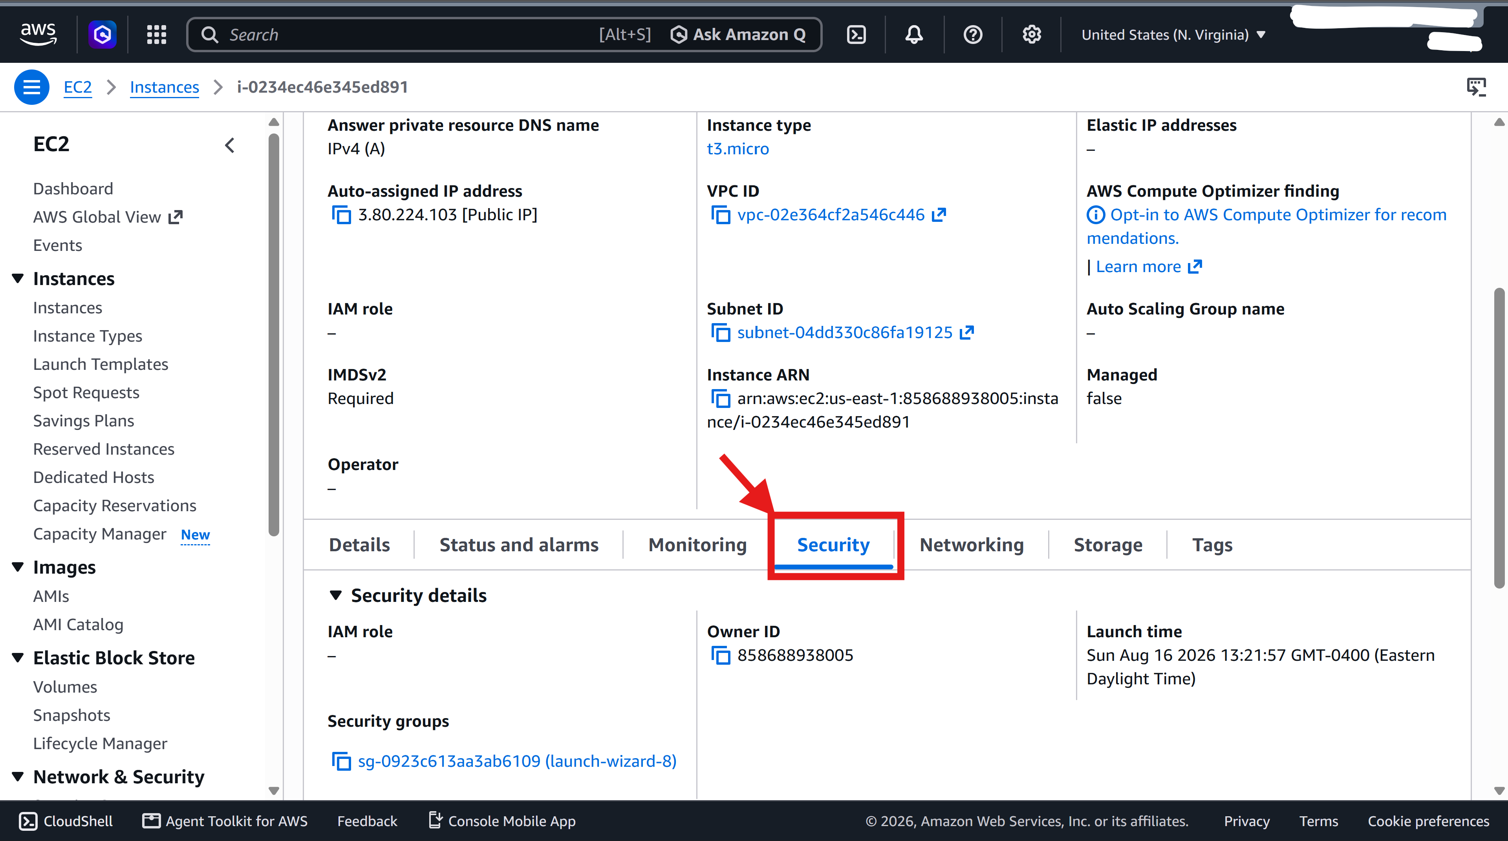Open Feedback in the footer
This screenshot has width=1508, height=841.
[367, 821]
